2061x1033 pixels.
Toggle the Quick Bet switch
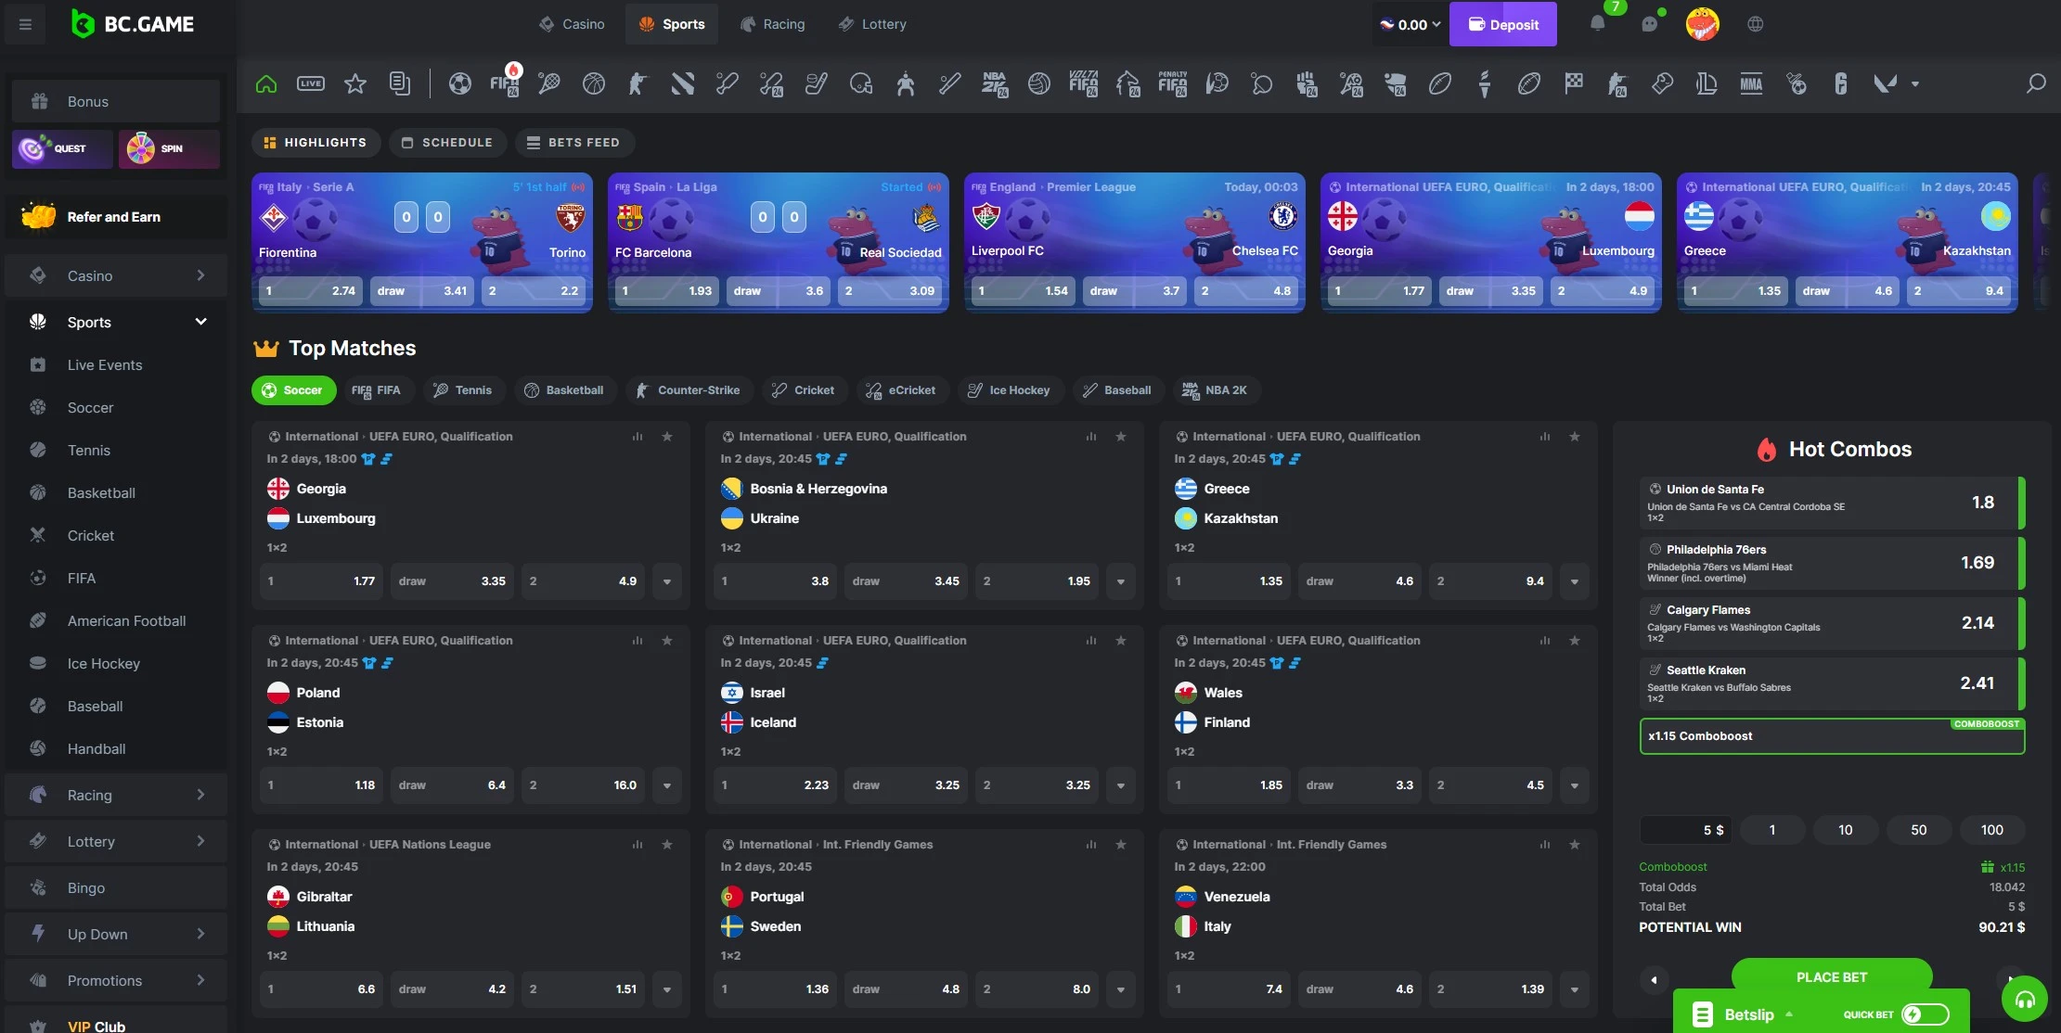[1926, 1014]
